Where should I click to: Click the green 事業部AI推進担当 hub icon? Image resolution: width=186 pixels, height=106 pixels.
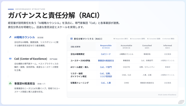(10, 83)
